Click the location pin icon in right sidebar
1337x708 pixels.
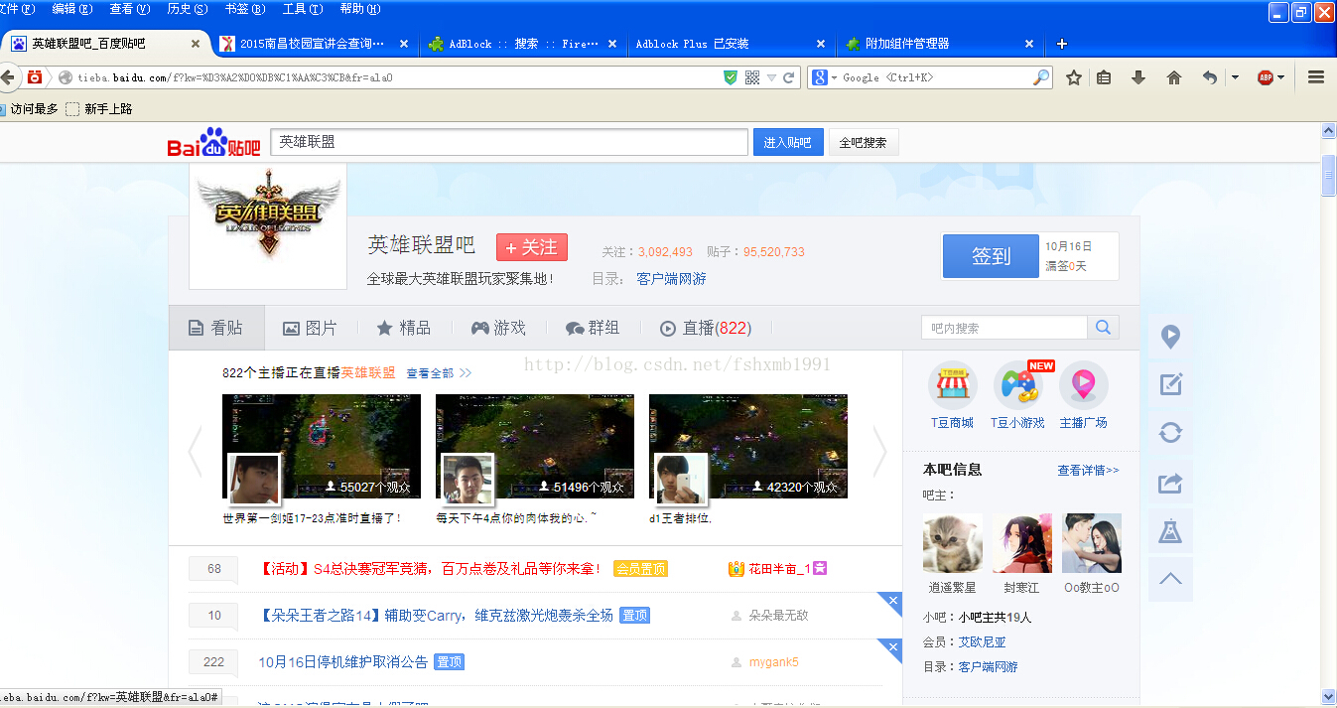1170,338
